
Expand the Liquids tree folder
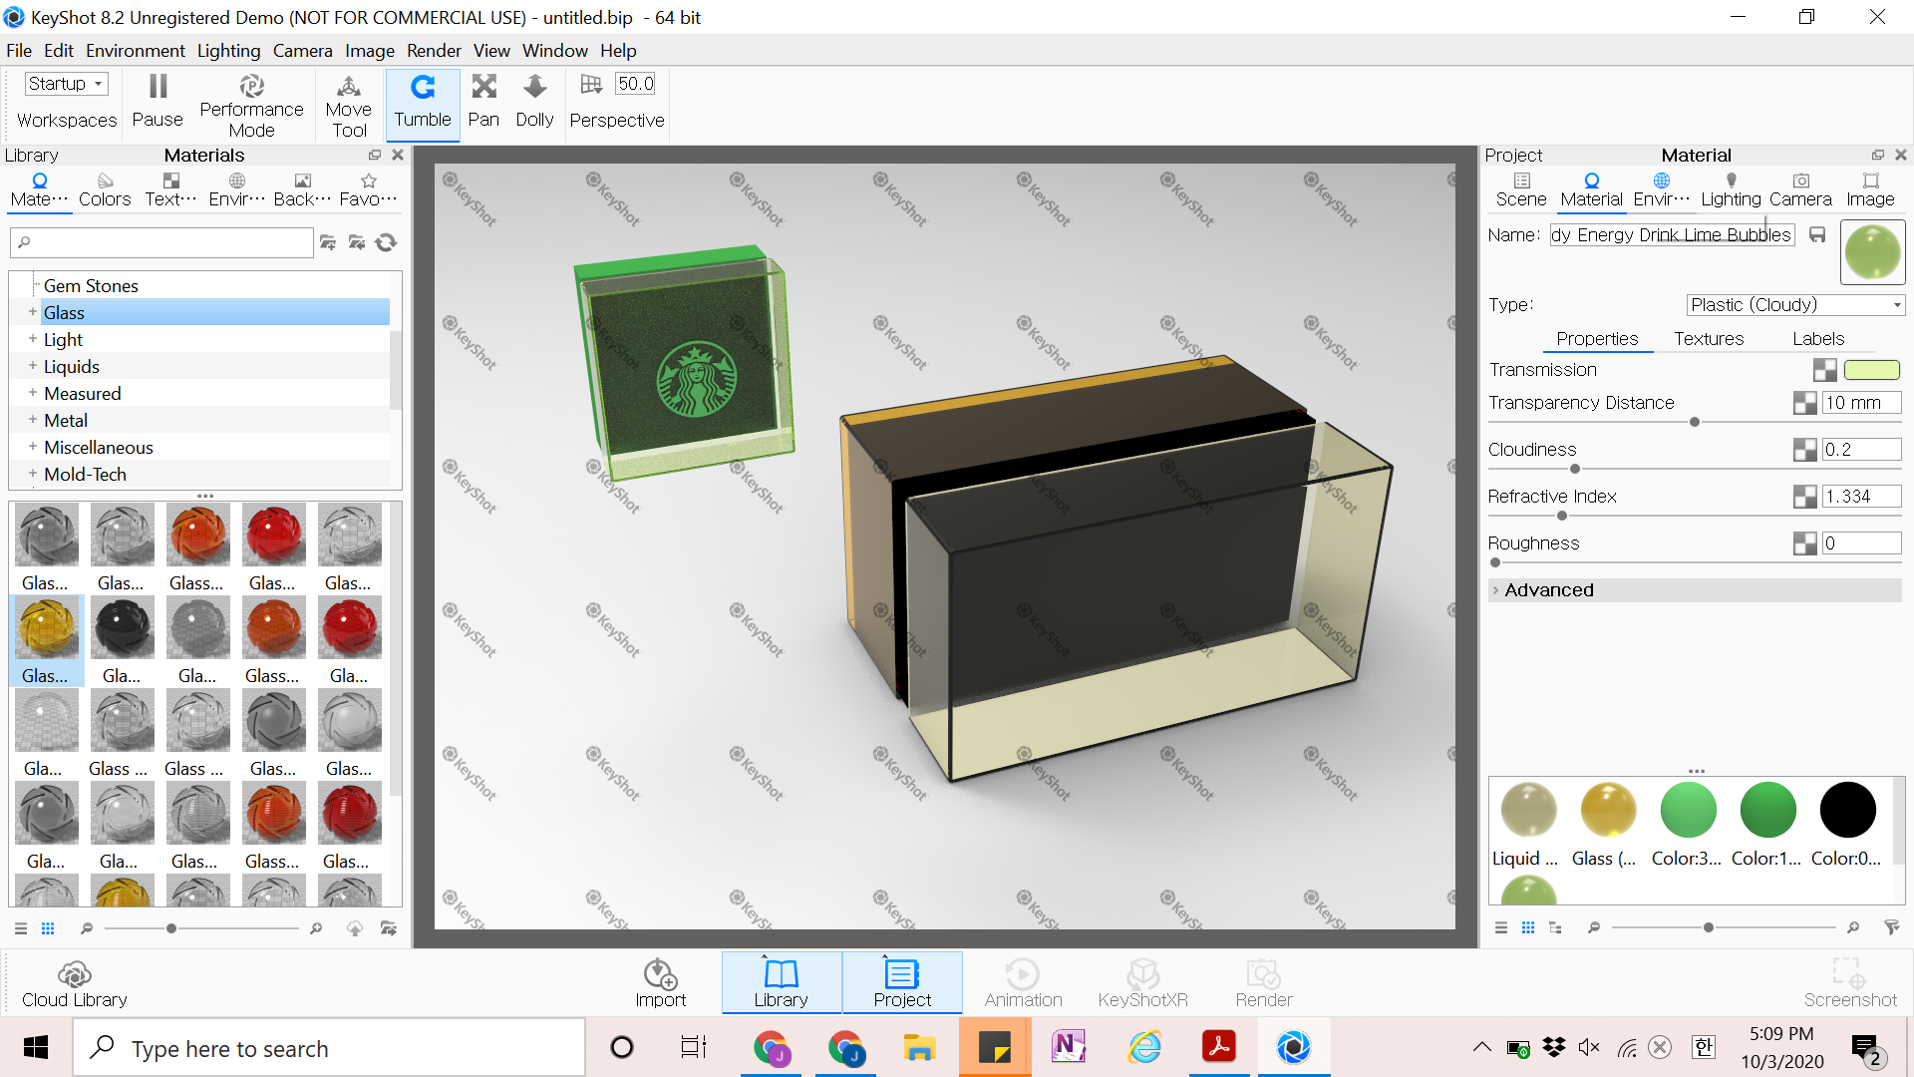click(x=33, y=366)
